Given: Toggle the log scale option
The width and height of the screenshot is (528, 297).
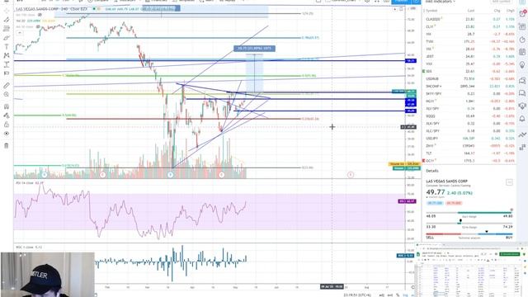Looking at the screenshot, I should tap(405, 295).
